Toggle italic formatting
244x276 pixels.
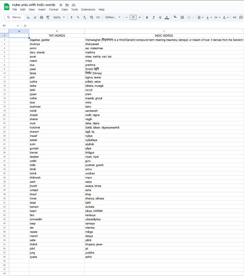[153, 17]
